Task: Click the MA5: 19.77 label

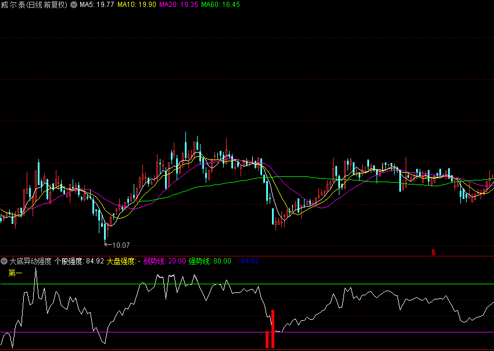Action: 96,5
